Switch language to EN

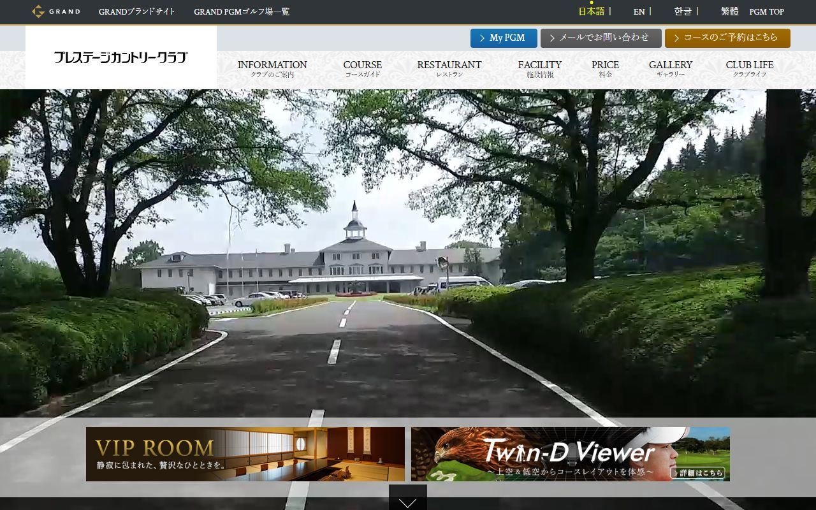tap(639, 11)
